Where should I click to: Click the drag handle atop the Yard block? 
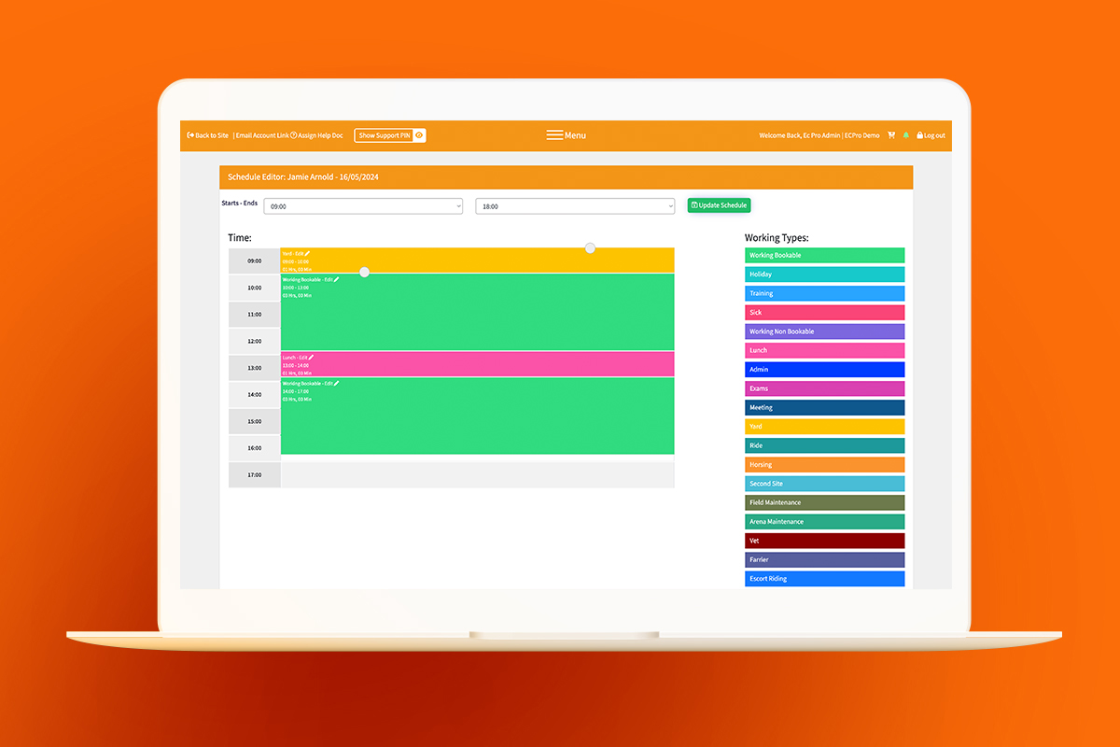coord(590,248)
